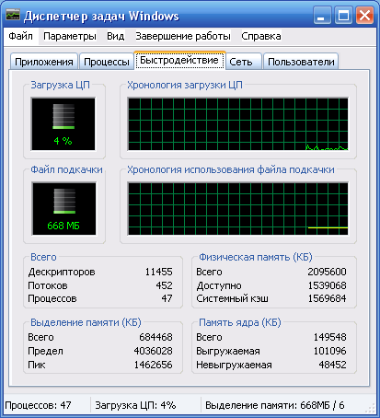Click physical memory Всего value 2095600
The width and height of the screenshot is (380, 418).
point(327,272)
